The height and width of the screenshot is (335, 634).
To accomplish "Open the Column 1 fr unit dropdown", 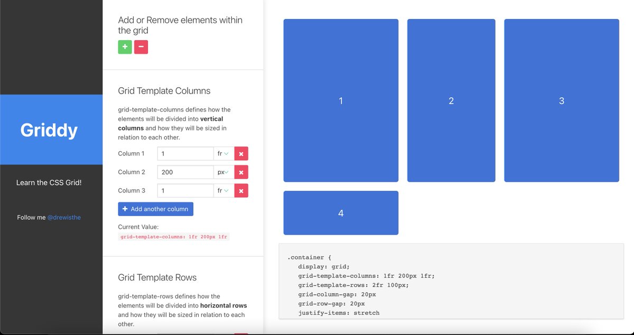I will tap(223, 154).
